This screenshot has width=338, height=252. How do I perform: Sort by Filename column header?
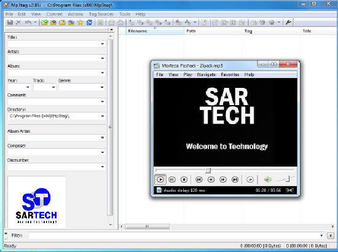155,31
